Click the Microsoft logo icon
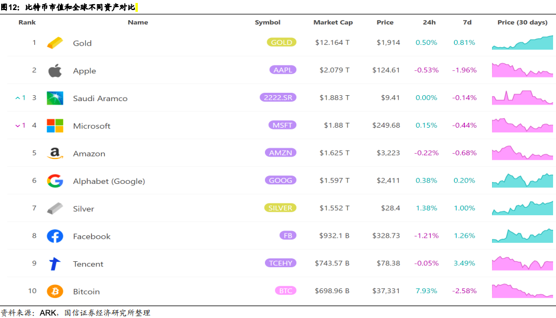The width and height of the screenshot is (556, 318). (55, 126)
